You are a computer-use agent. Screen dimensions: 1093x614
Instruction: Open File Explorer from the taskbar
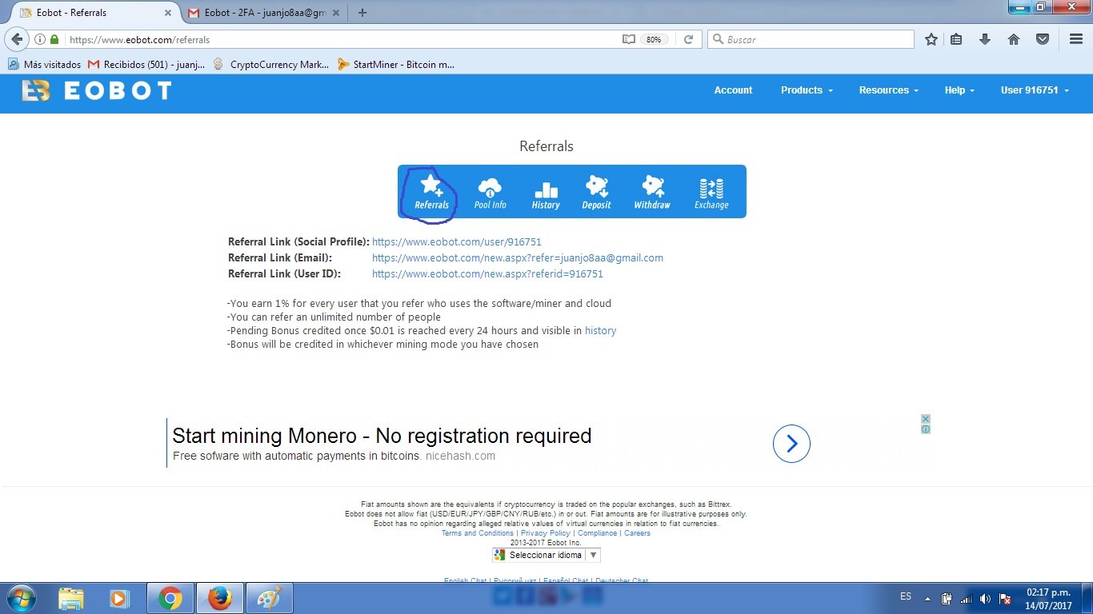coord(70,598)
